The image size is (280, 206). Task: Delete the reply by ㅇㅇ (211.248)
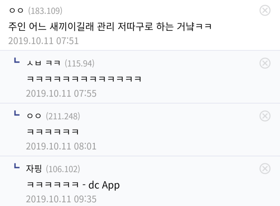tap(265, 116)
